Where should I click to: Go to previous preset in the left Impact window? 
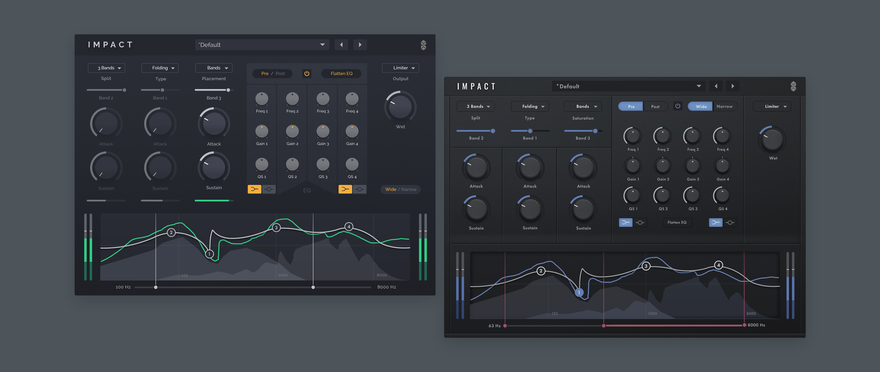coord(341,45)
